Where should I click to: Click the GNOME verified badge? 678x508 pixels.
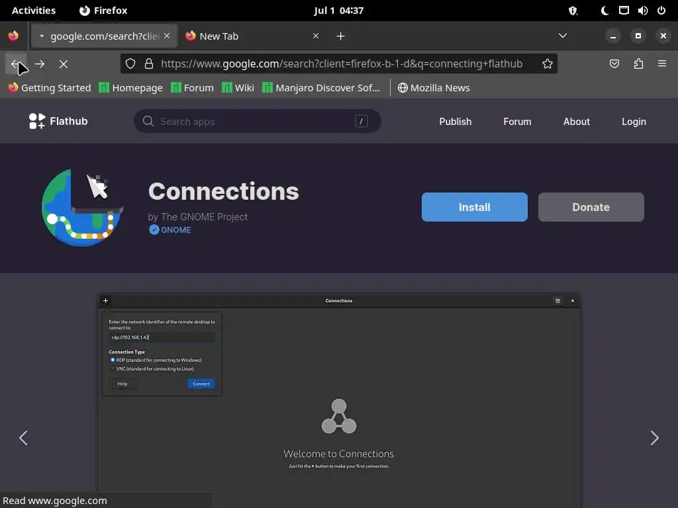170,230
